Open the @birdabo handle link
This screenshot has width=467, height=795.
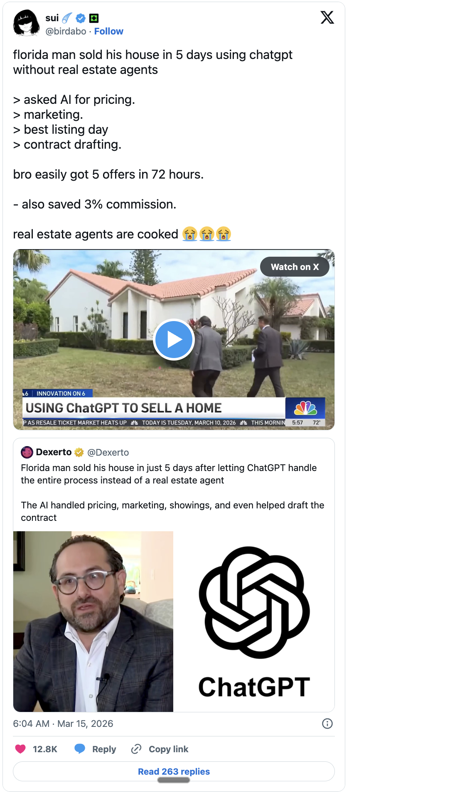tap(66, 32)
